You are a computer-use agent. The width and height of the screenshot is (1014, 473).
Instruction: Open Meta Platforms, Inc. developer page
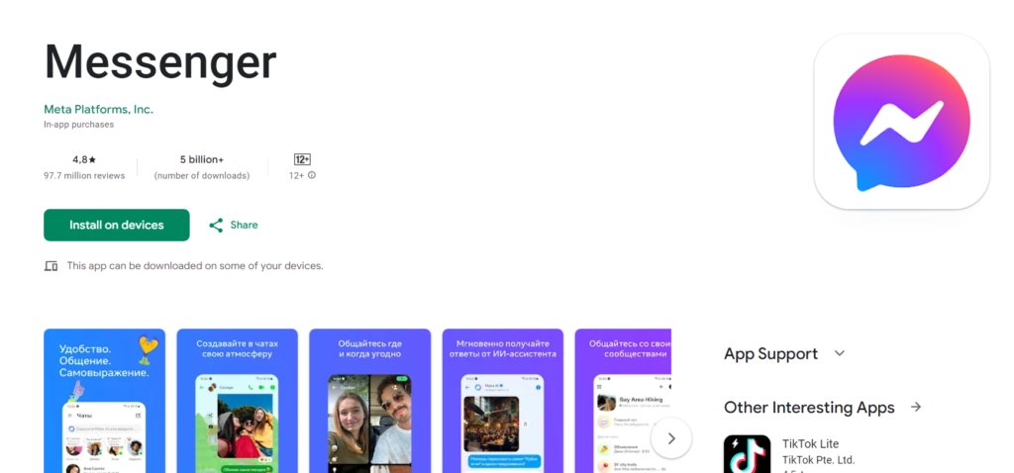tap(98, 109)
